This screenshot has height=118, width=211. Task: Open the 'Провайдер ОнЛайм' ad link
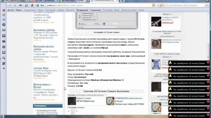pyautogui.click(x=44, y=30)
